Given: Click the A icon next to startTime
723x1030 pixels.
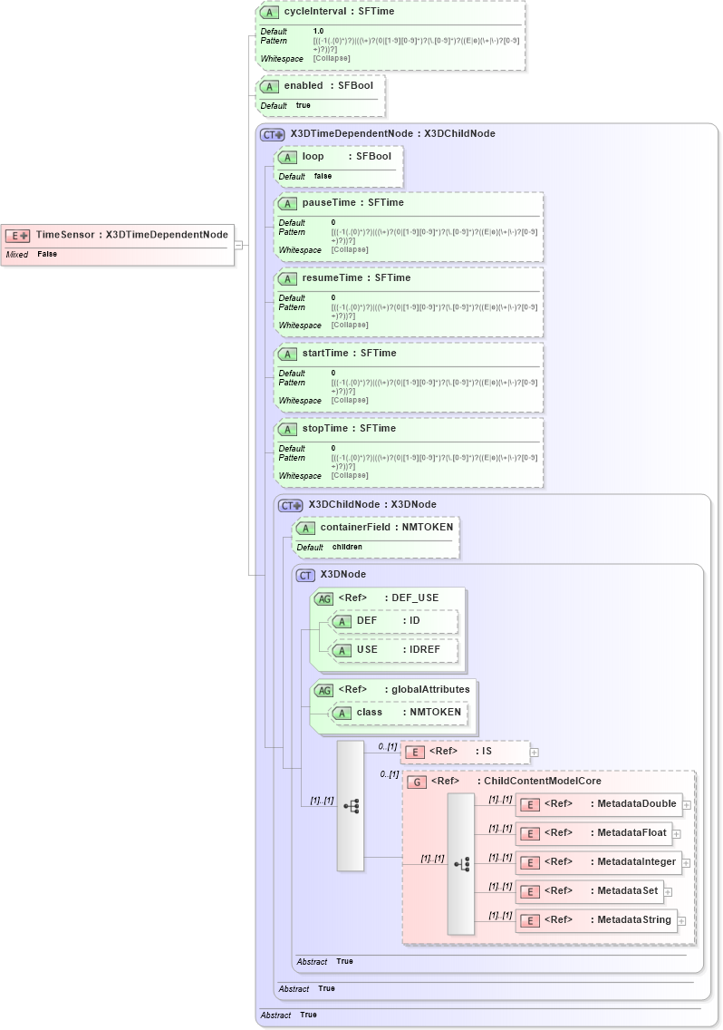Looking at the screenshot, I should 287,354.
